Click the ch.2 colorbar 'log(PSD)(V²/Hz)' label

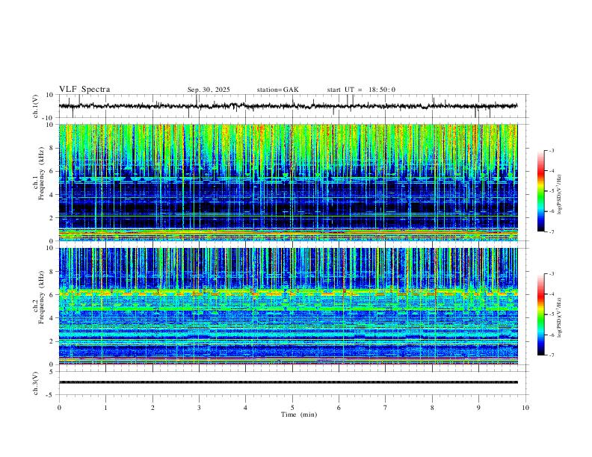(560, 318)
